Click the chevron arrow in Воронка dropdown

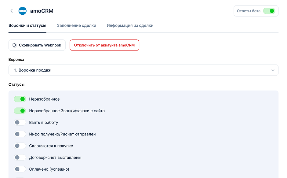pos(273,70)
